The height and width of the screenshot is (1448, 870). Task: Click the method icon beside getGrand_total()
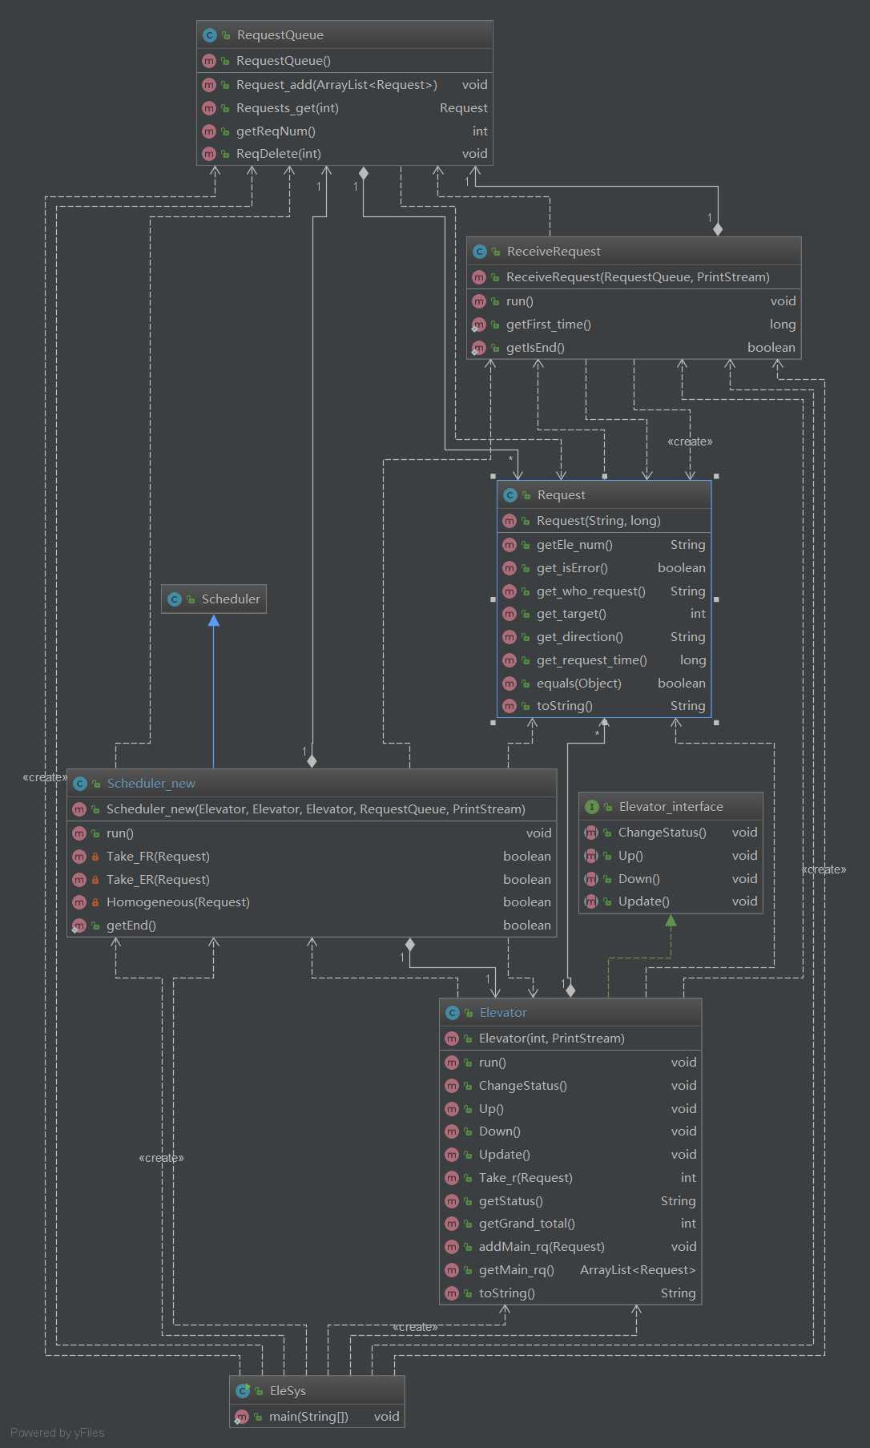click(452, 1224)
